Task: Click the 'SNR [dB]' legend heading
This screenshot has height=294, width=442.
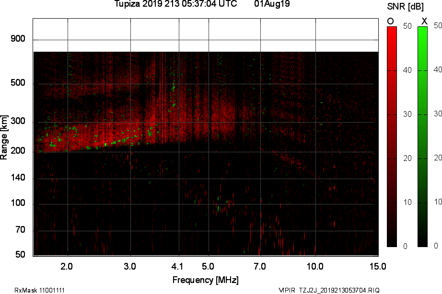Action: click(405, 6)
